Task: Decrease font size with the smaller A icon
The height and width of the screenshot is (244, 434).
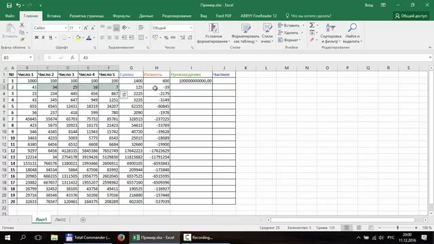Action: (93, 28)
